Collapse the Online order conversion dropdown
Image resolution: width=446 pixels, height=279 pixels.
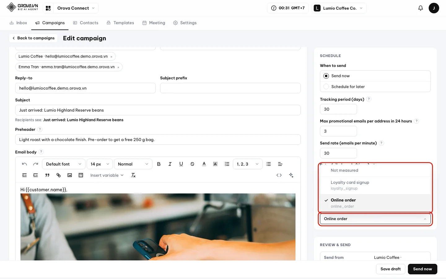(375, 219)
